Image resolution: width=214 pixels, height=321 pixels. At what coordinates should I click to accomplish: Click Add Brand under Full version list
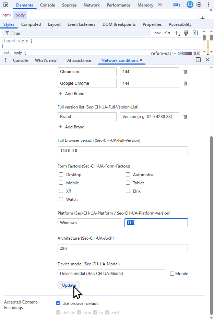(71, 127)
